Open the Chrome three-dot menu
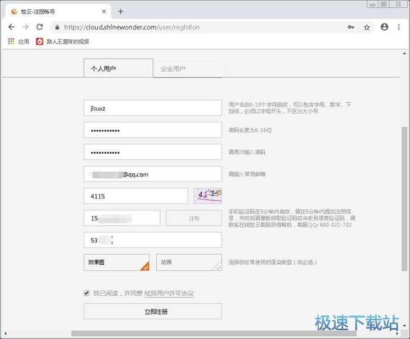This screenshot has height=339, width=410. point(399,27)
